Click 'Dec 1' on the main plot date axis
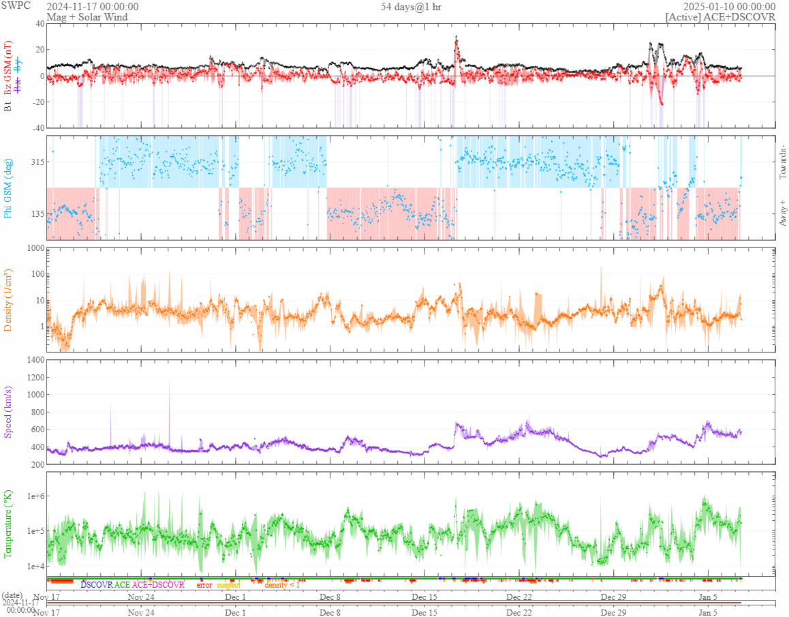789x617 pixels. 236,597
